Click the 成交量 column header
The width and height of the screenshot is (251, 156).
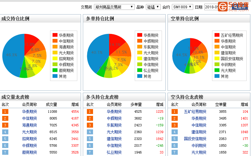tap(51, 105)
